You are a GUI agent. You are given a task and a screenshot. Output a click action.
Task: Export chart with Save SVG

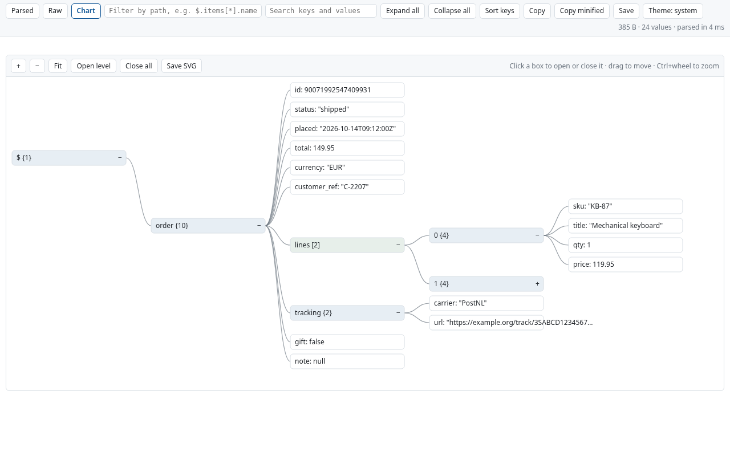pyautogui.click(x=181, y=66)
